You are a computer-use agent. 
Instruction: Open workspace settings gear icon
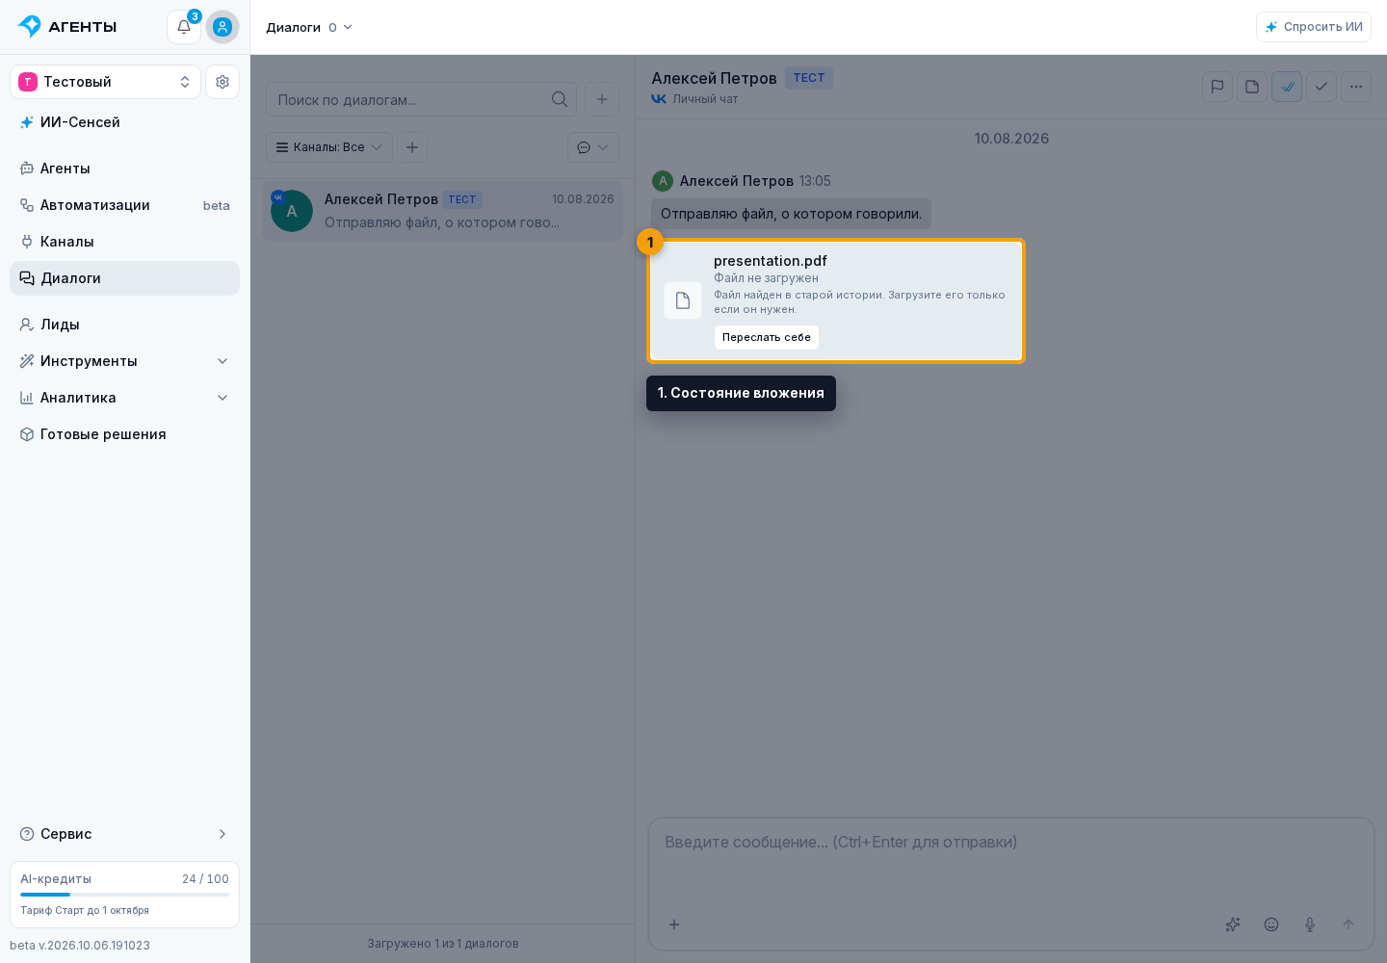click(x=222, y=82)
